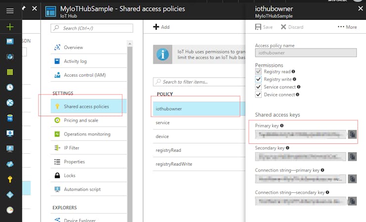Open Overview in the IoT Hub menu

point(89,47)
